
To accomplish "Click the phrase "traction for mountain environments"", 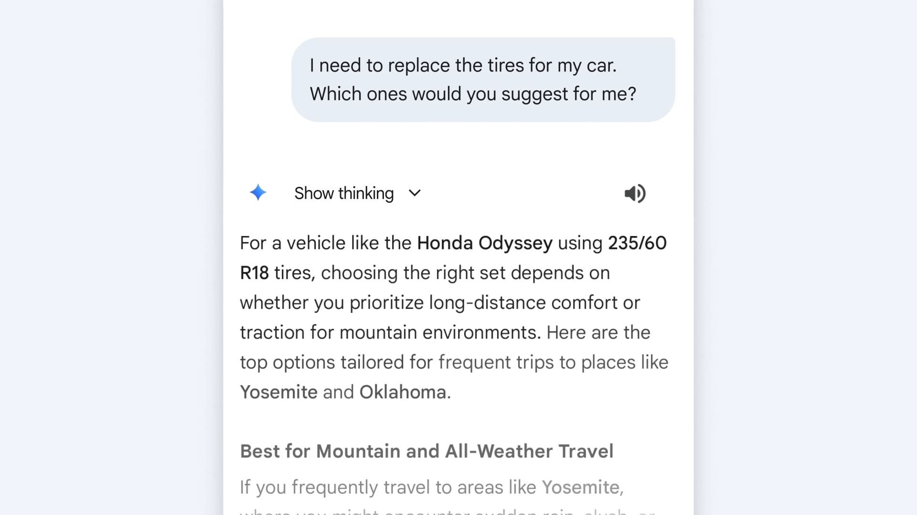I will [390, 332].
